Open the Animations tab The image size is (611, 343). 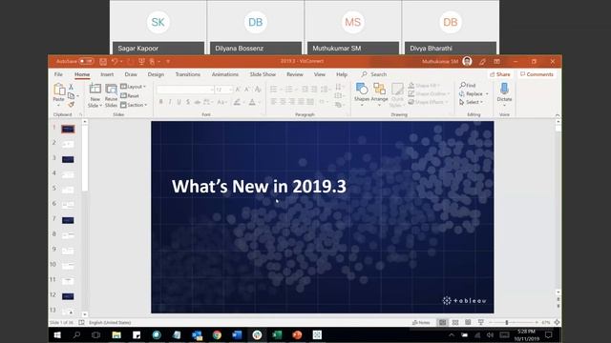click(225, 74)
